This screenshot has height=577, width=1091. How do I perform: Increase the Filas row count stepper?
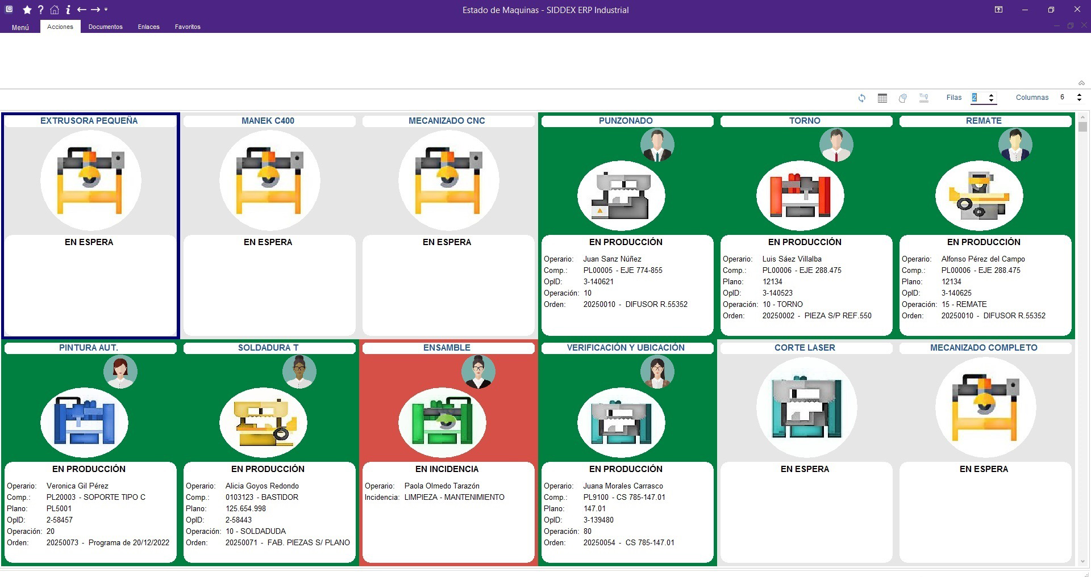pyautogui.click(x=992, y=95)
